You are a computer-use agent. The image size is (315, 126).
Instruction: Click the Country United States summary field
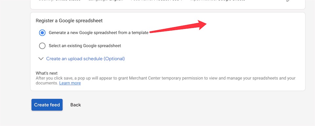(59, 0)
